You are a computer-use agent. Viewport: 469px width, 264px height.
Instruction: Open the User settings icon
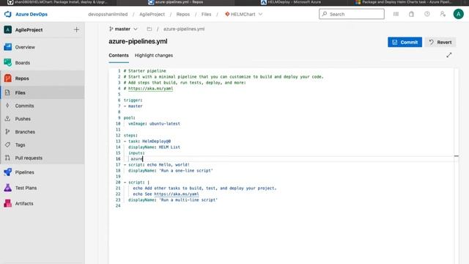click(x=443, y=14)
